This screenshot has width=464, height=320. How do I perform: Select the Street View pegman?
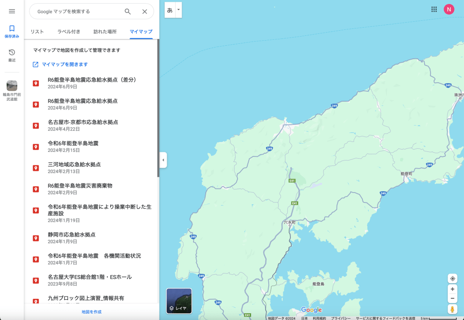click(452, 309)
